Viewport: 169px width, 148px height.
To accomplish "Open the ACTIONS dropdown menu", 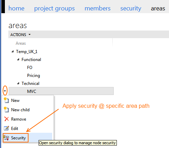I will coord(21,35).
